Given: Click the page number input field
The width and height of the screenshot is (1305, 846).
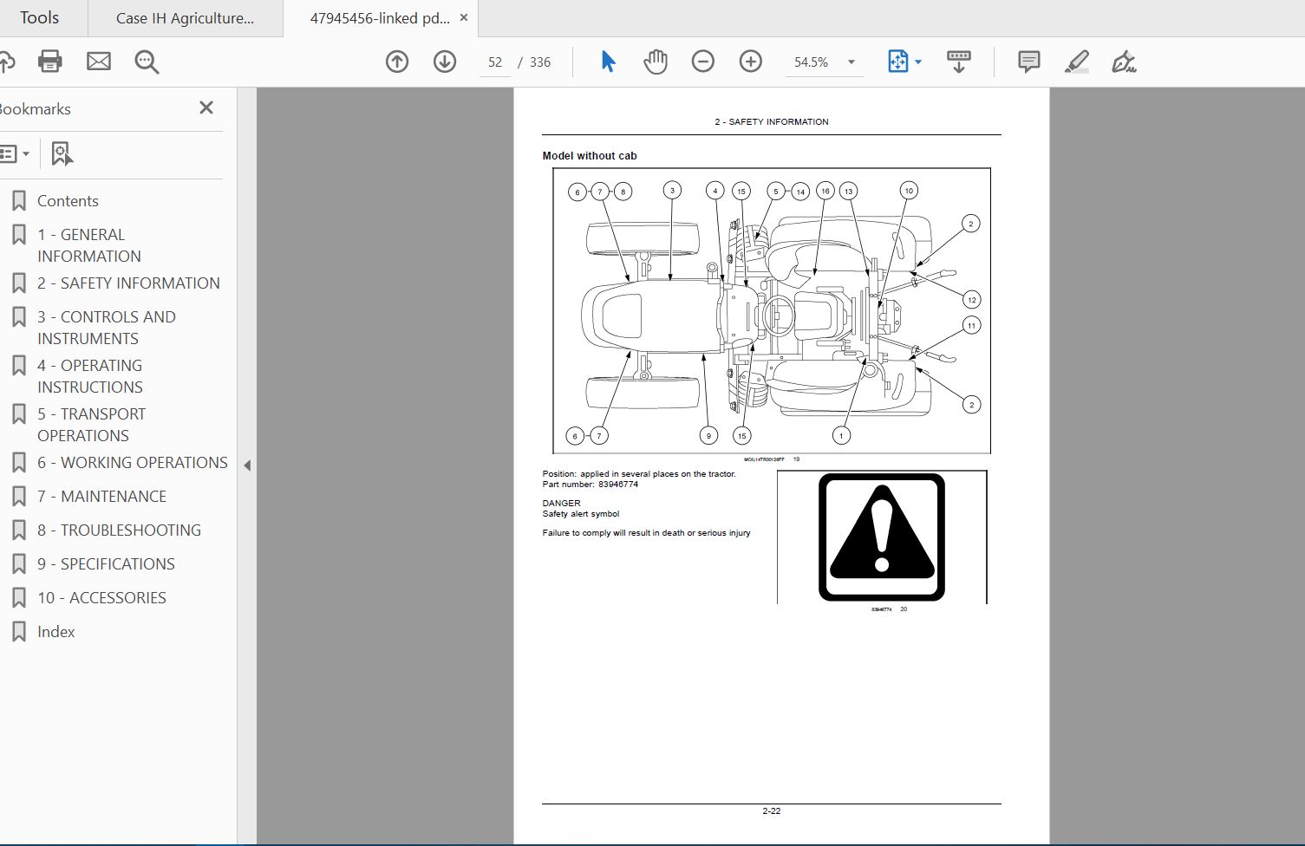Looking at the screenshot, I should [495, 62].
